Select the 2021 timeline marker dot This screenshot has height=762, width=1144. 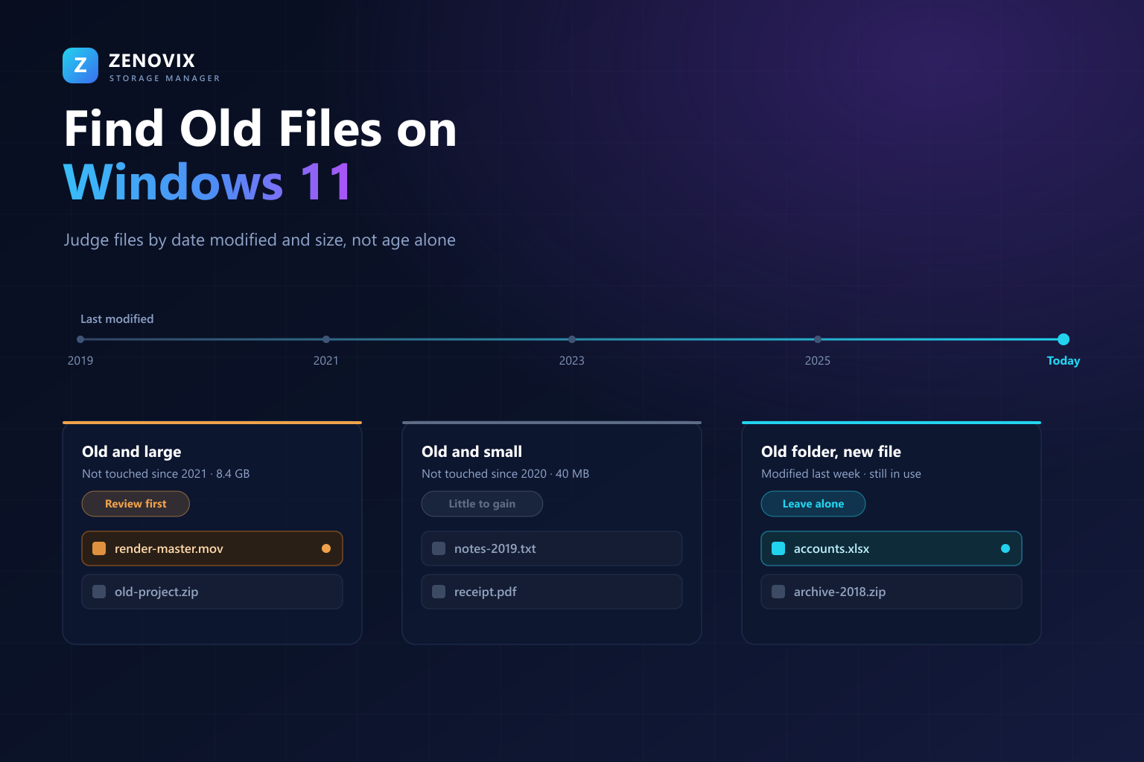pyautogui.click(x=326, y=339)
